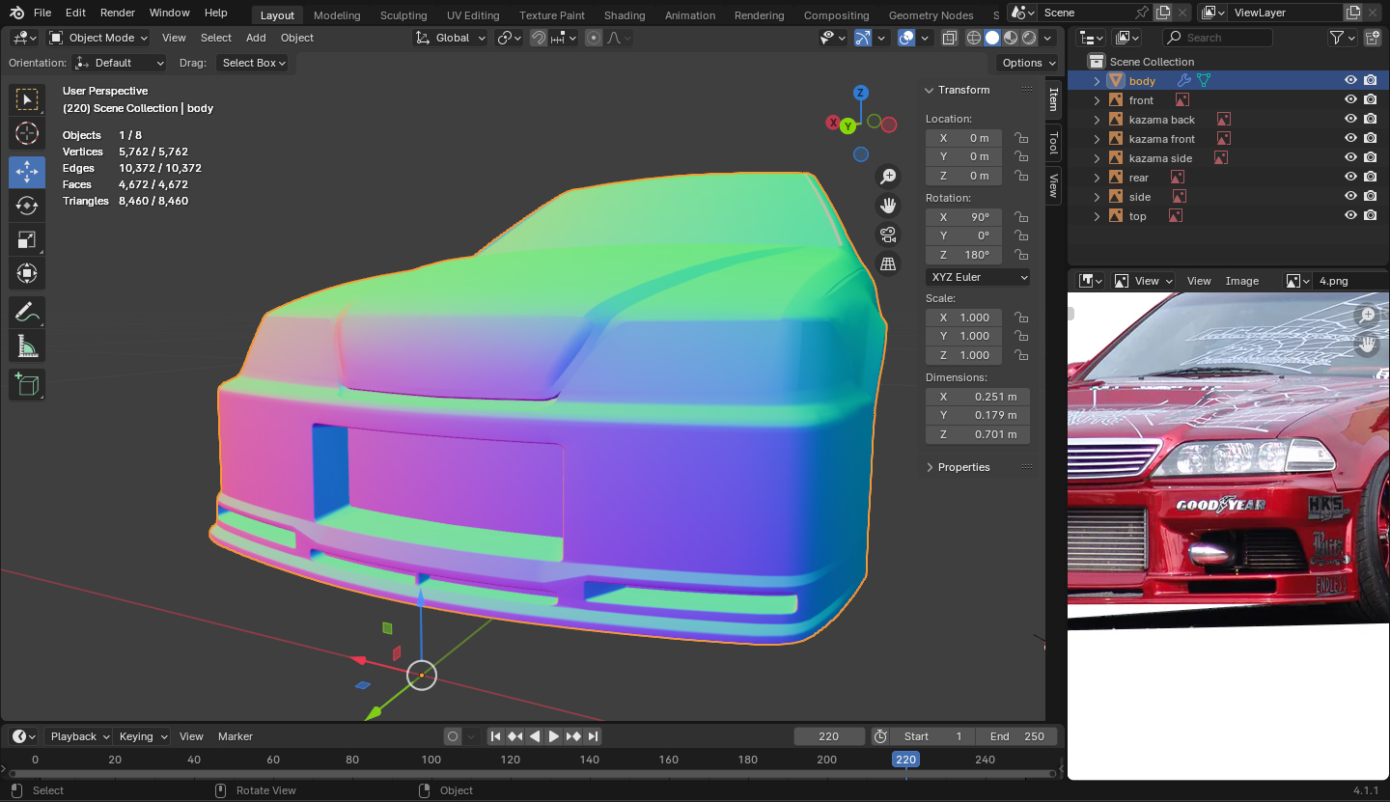Image resolution: width=1390 pixels, height=802 pixels.
Task: Toggle the viewport X-ray mode
Action: pos(950,38)
